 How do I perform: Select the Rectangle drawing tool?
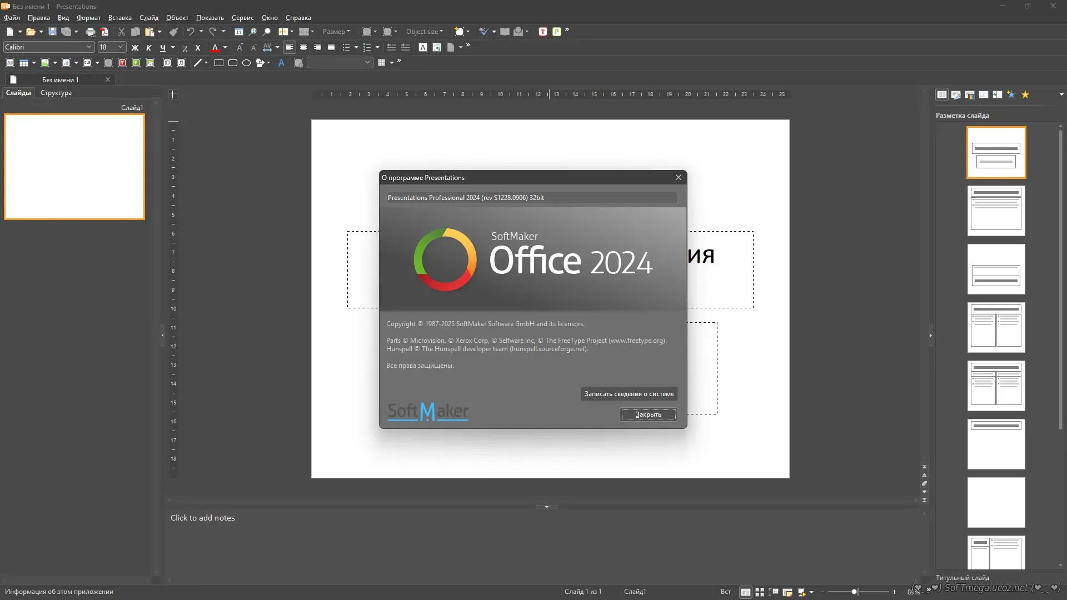tap(219, 63)
